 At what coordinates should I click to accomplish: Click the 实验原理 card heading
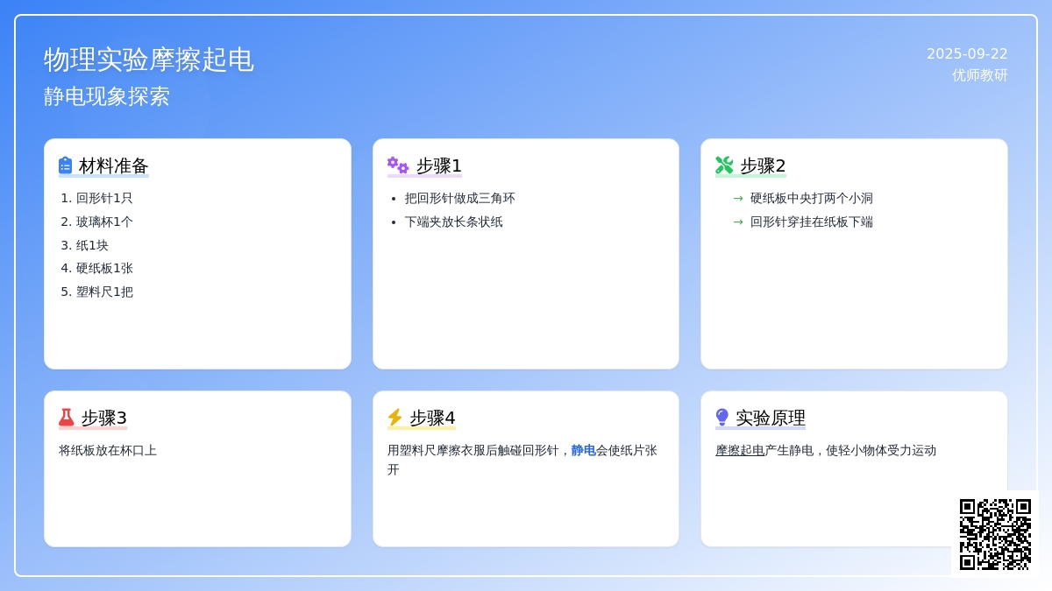click(770, 418)
